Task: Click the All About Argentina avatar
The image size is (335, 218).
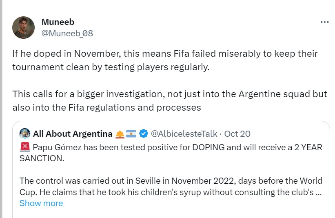Action: [25, 134]
